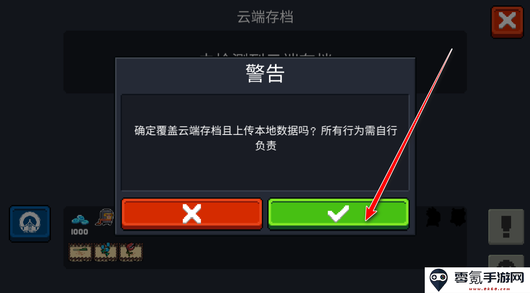
Task: Click the 警告 dialog title
Action: pos(265,74)
